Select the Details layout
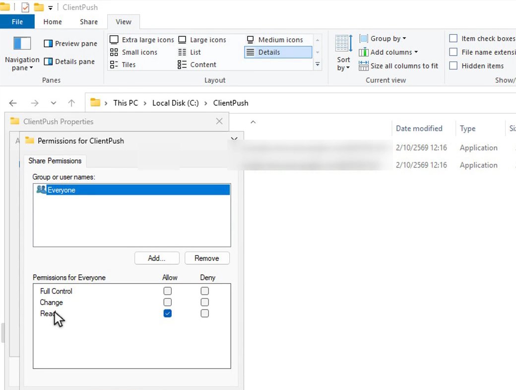Viewport: 516px width, 390px height. pos(278,52)
